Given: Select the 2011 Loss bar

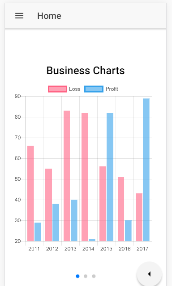Looking at the screenshot, I should click(x=31, y=193).
